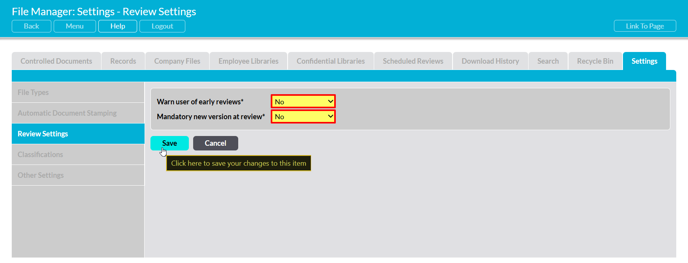This screenshot has height=263, width=688.
Task: Open the Recycle Bin tab
Action: click(595, 61)
